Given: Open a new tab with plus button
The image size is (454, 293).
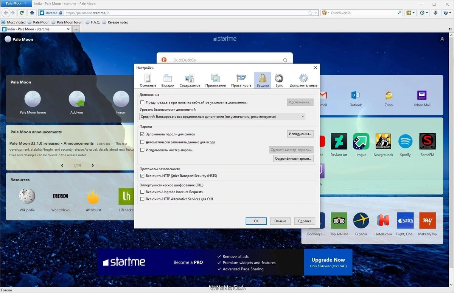Looking at the screenshot, I should point(76,29).
